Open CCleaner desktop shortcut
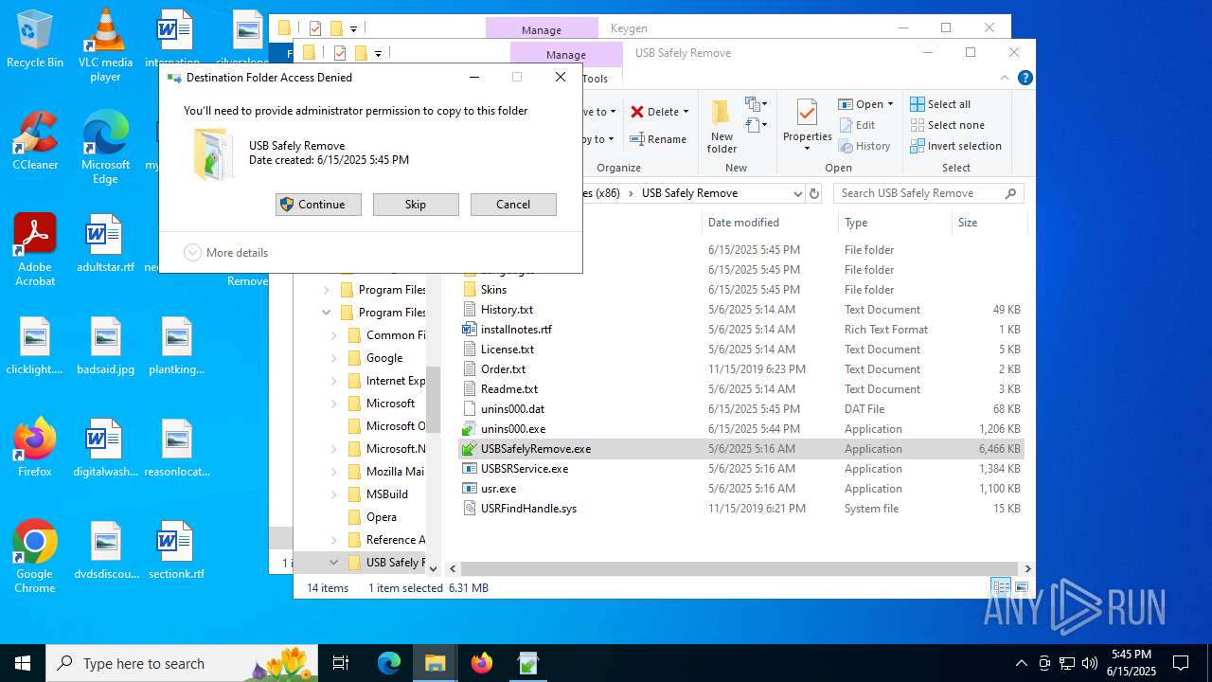This screenshot has height=682, width=1212. (35, 142)
